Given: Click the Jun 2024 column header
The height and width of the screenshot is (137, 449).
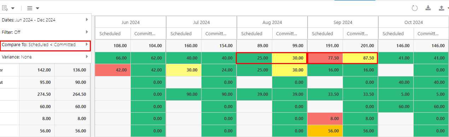Looking at the screenshot, I should pyautogui.click(x=130, y=22).
